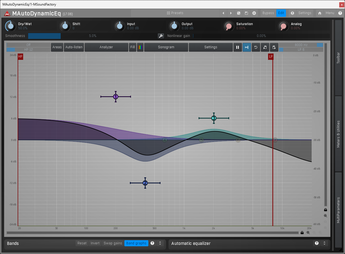
Task: Expand the Bands panel arrows
Action: point(160,243)
